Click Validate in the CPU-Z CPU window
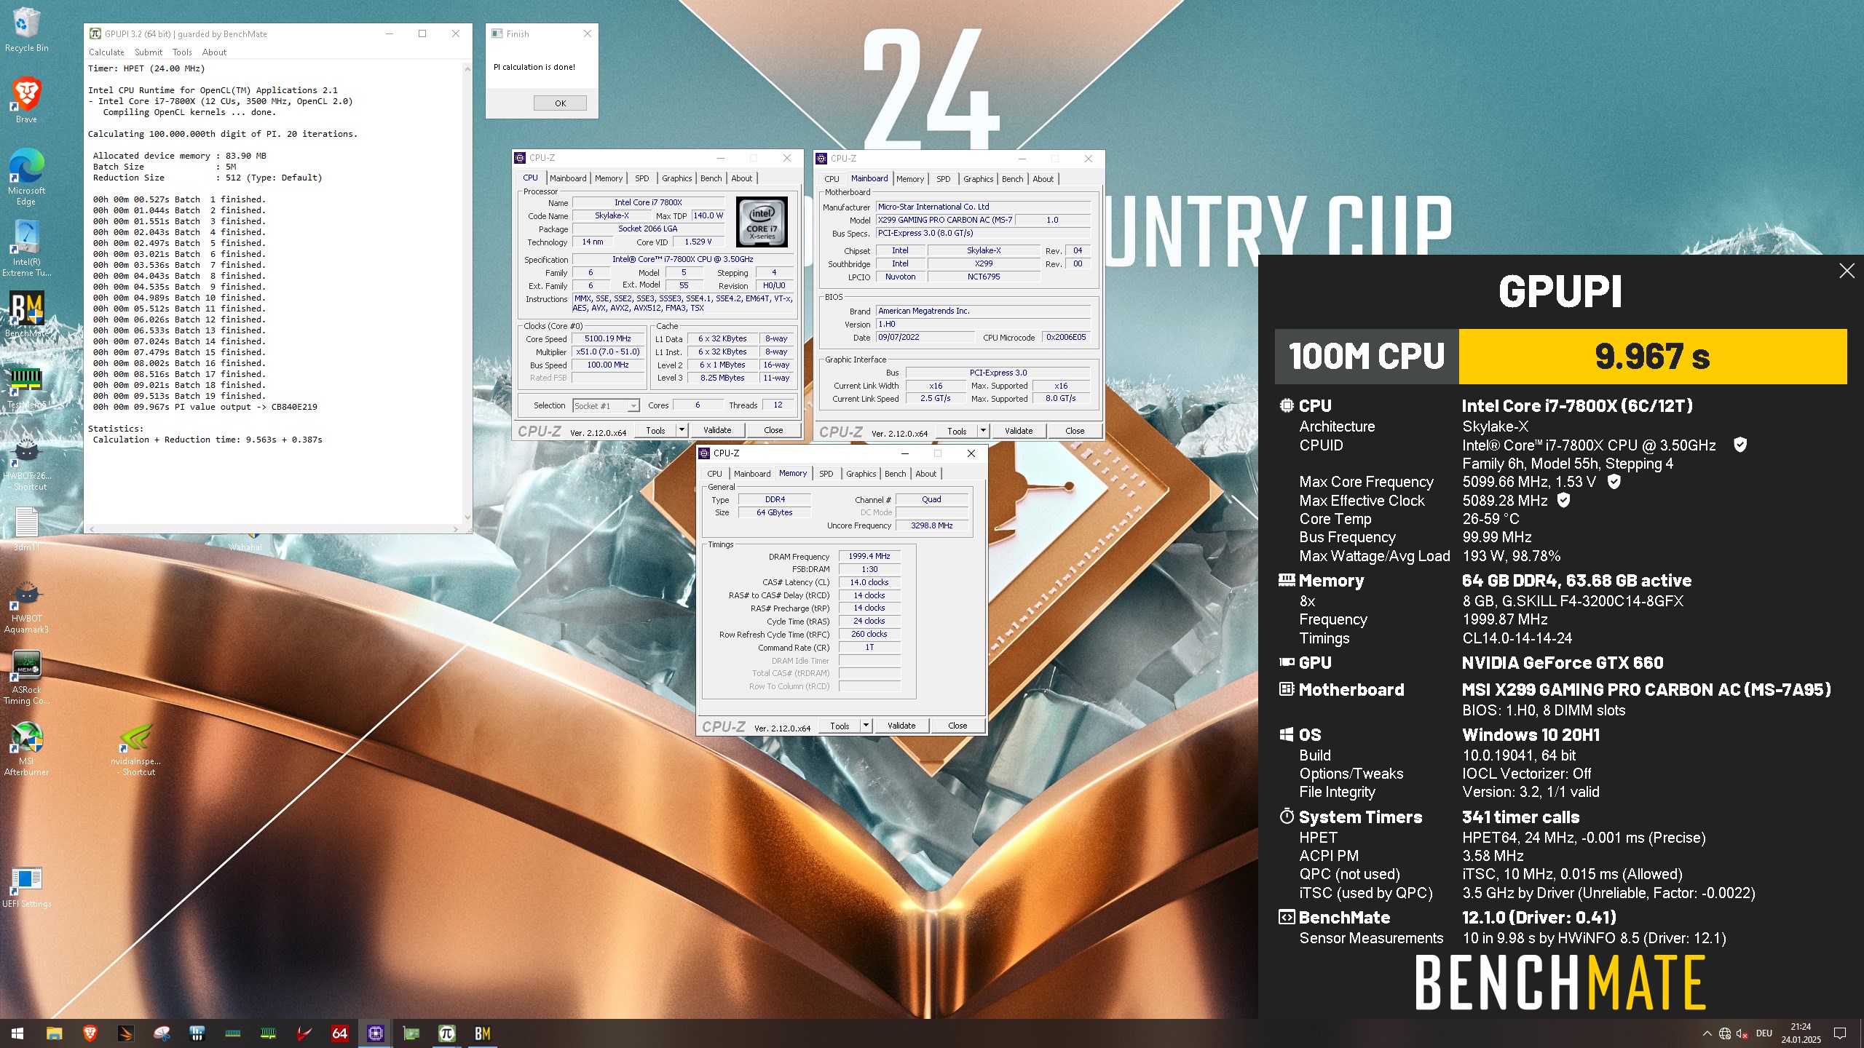The image size is (1864, 1048). coord(717,430)
